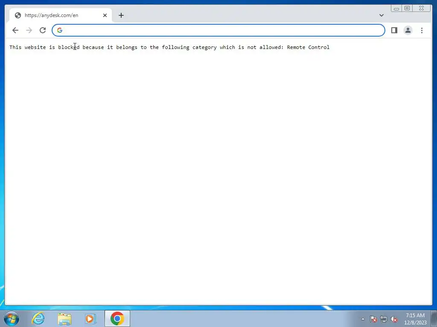437x327 pixels.
Task: Open the Action Center flag icon
Action: (373, 319)
